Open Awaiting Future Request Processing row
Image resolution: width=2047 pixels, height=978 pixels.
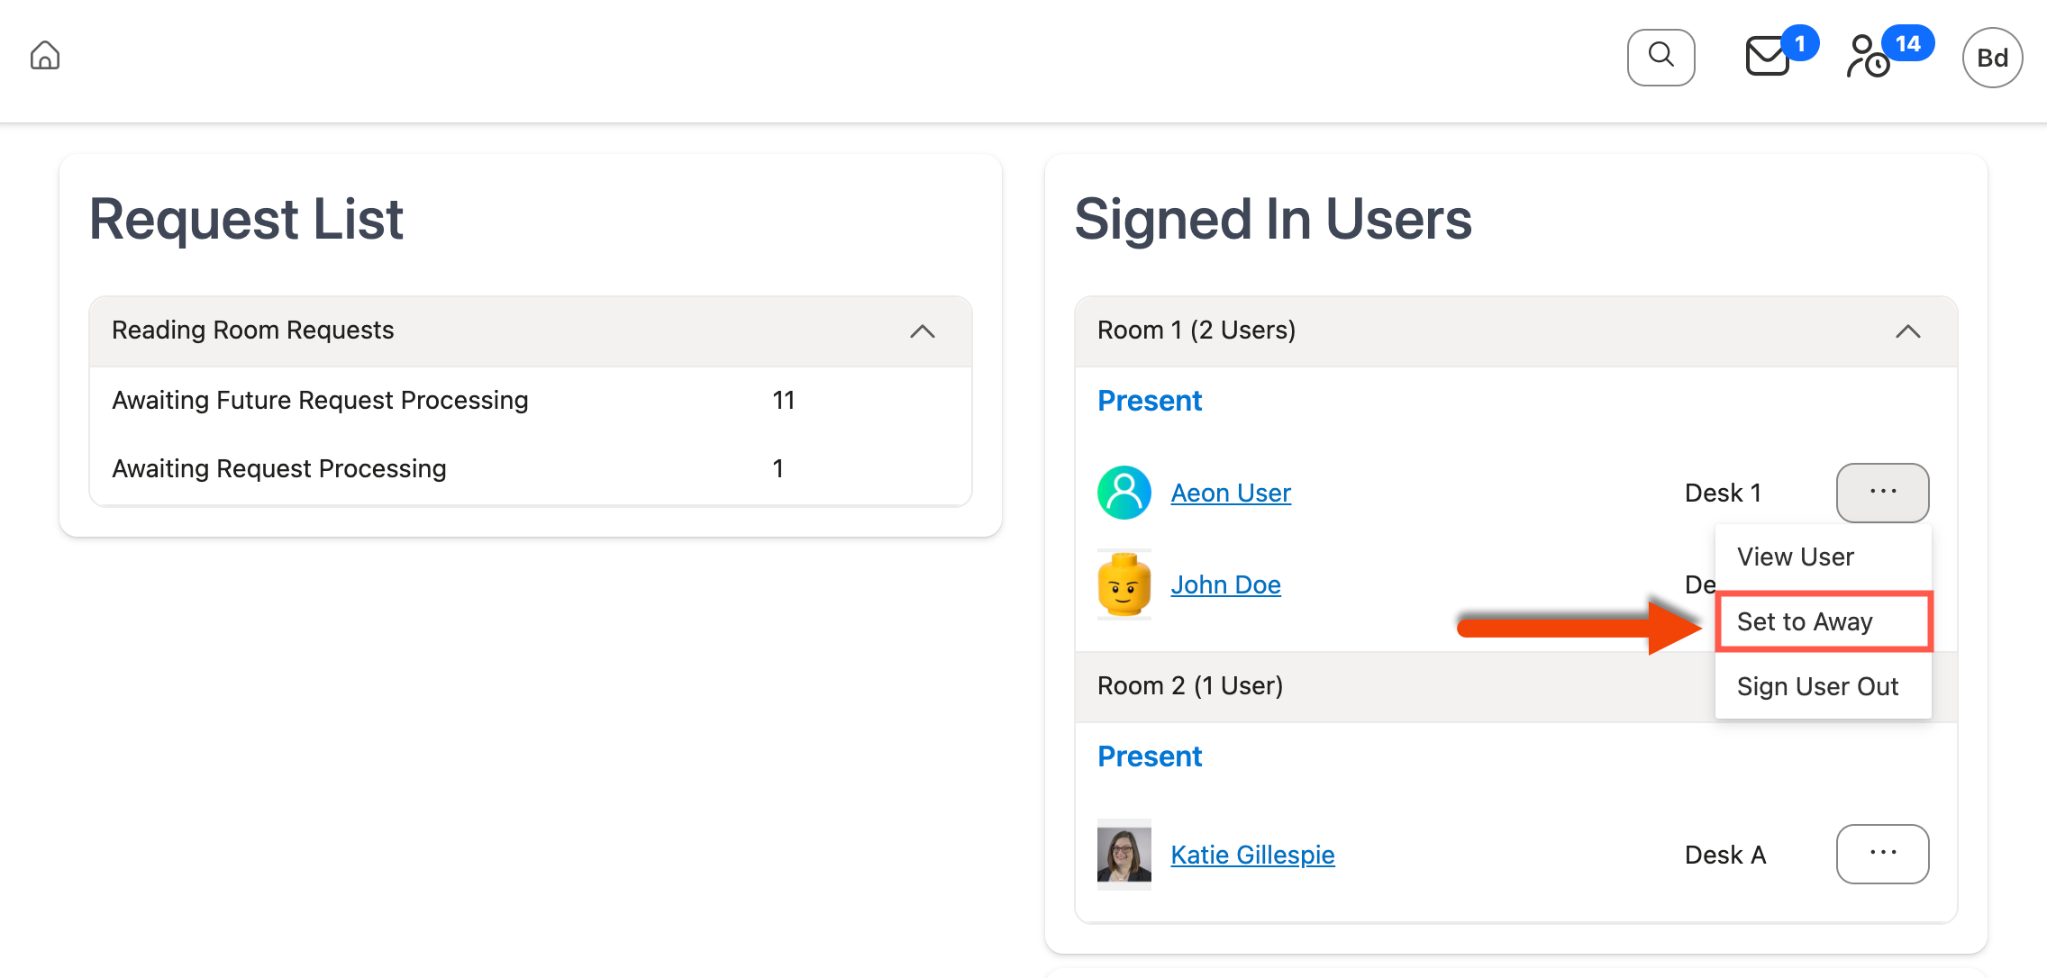(320, 401)
